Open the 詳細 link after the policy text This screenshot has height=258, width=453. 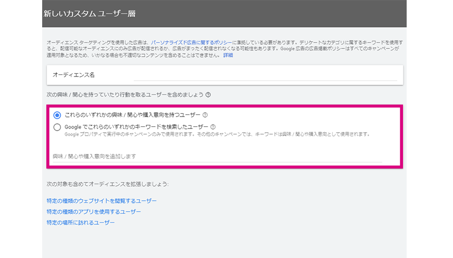(228, 55)
